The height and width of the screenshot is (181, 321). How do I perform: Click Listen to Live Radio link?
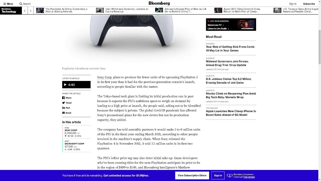point(218,29)
